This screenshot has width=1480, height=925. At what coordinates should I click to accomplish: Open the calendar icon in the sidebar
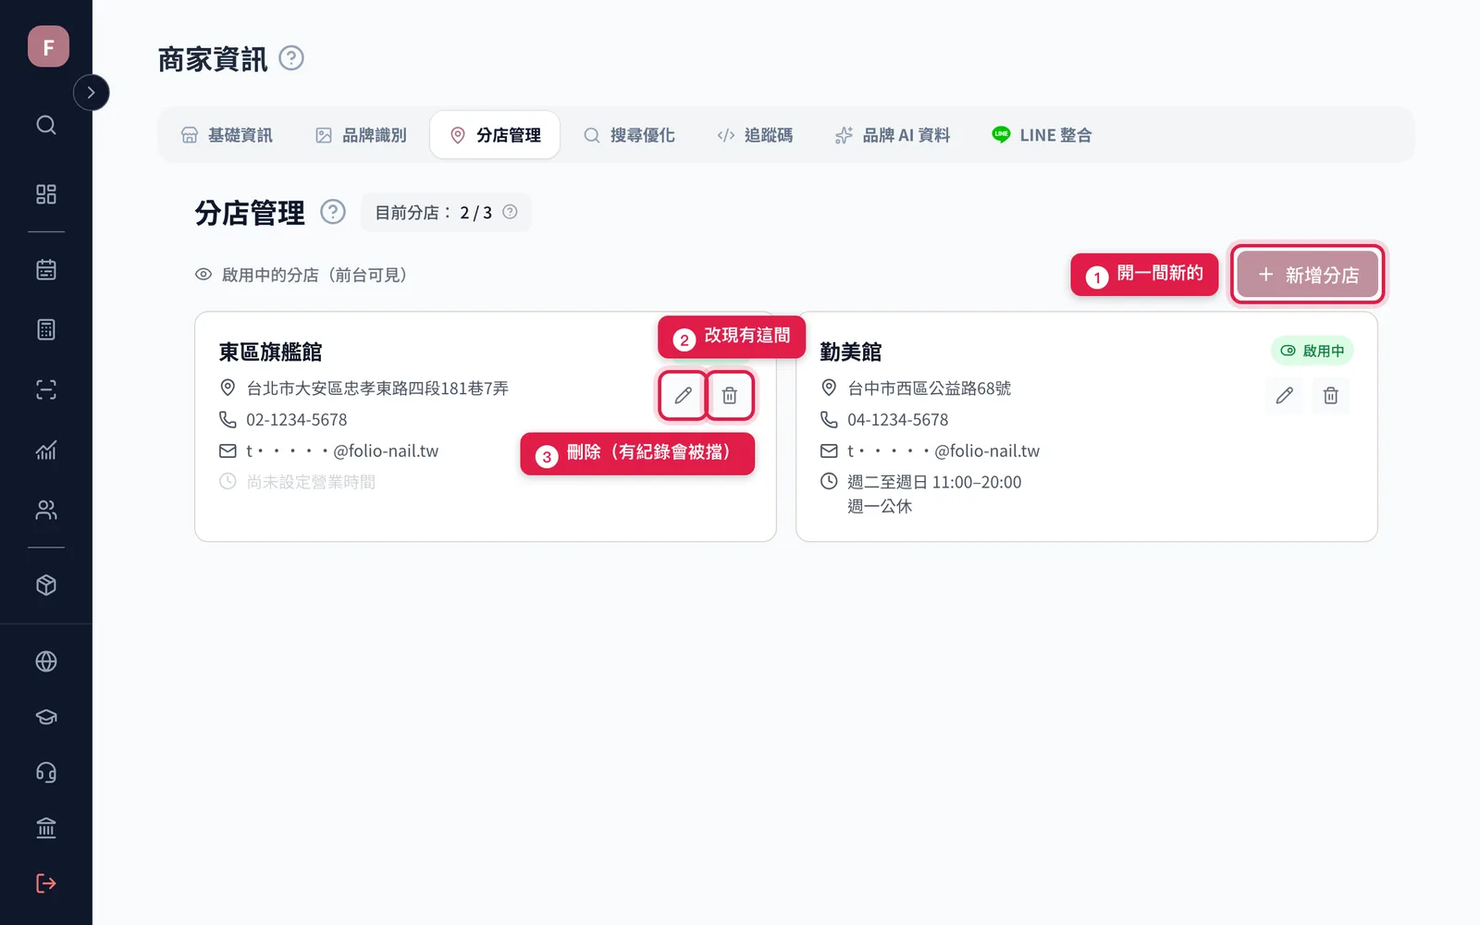click(x=46, y=269)
